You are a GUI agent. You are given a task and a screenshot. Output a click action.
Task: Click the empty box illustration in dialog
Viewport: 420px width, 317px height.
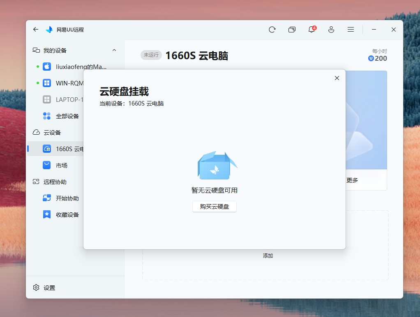tap(217, 165)
